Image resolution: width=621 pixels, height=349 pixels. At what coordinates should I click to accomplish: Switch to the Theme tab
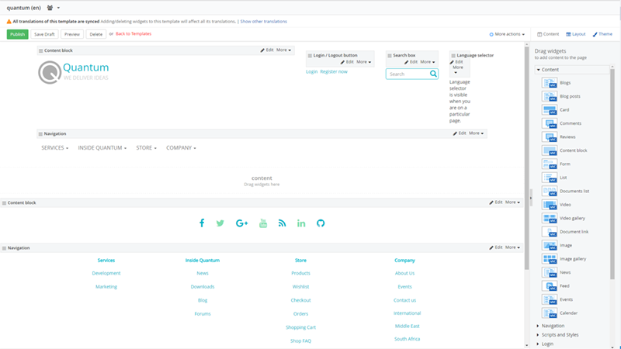(x=602, y=34)
